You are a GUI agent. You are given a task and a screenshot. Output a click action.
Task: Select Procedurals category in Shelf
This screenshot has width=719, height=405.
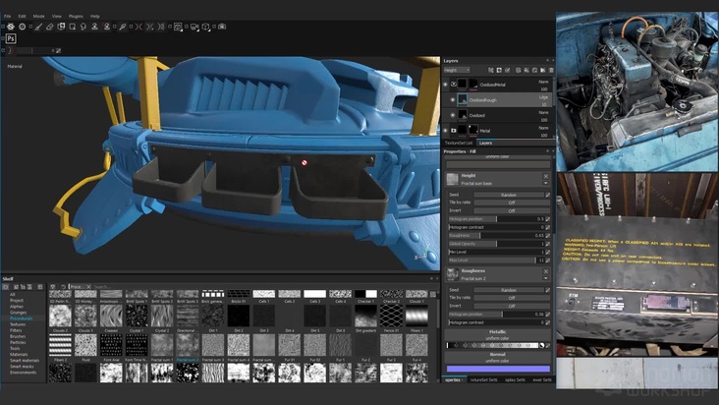tap(21, 318)
